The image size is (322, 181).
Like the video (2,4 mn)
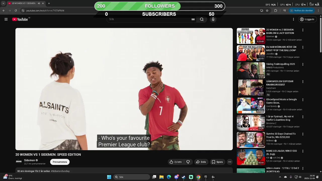tap(175, 162)
